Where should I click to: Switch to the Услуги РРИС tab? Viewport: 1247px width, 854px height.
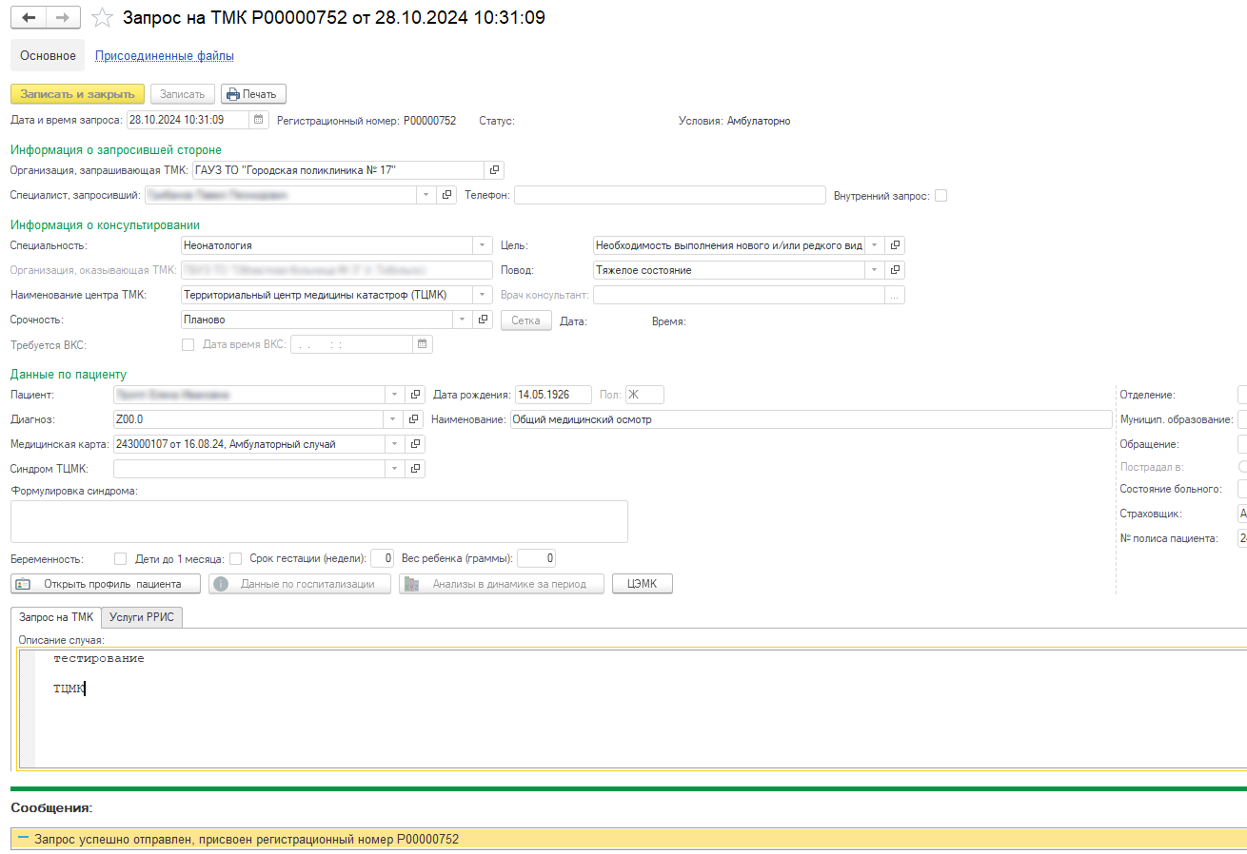click(x=141, y=617)
